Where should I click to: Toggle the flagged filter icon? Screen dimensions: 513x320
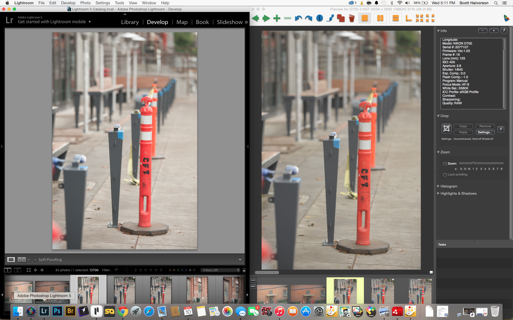pyautogui.click(x=116, y=270)
